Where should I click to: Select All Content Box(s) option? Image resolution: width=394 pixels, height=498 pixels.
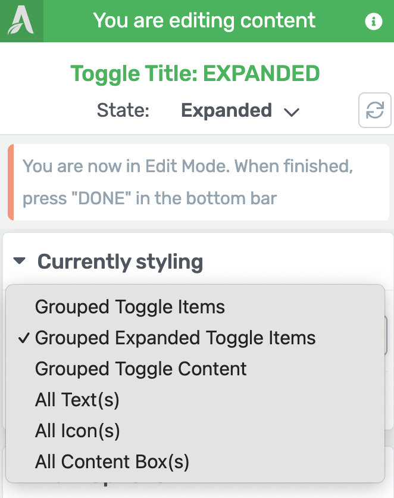tap(112, 462)
